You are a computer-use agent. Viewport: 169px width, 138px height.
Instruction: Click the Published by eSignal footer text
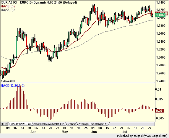pyautogui.click(x=142, y=136)
